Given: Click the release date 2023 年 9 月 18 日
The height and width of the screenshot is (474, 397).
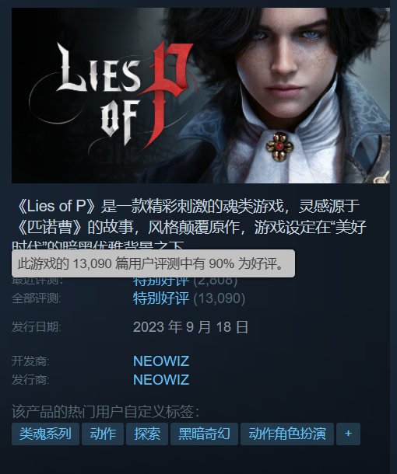Looking at the screenshot, I should pyautogui.click(x=191, y=327).
